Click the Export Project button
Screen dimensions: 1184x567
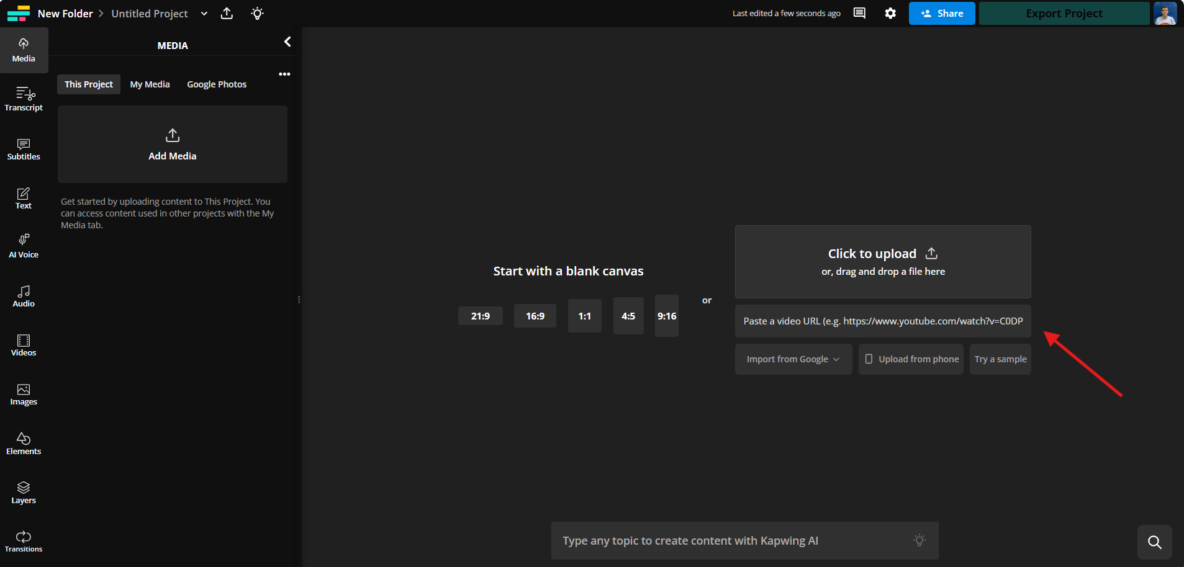(1064, 13)
